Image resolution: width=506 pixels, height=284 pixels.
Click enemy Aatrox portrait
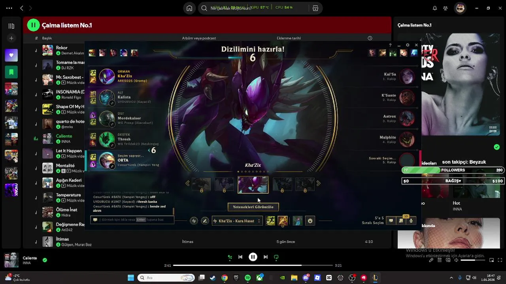(x=407, y=118)
